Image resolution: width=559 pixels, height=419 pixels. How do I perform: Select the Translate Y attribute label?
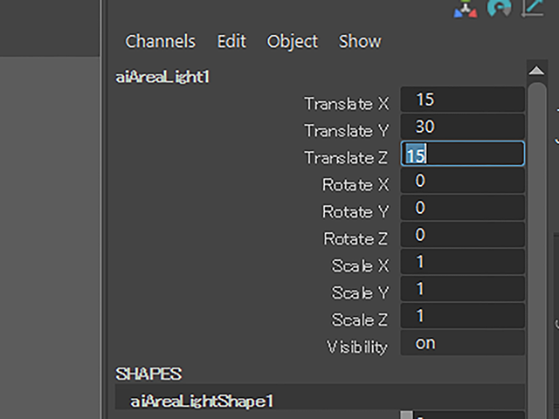click(x=347, y=131)
